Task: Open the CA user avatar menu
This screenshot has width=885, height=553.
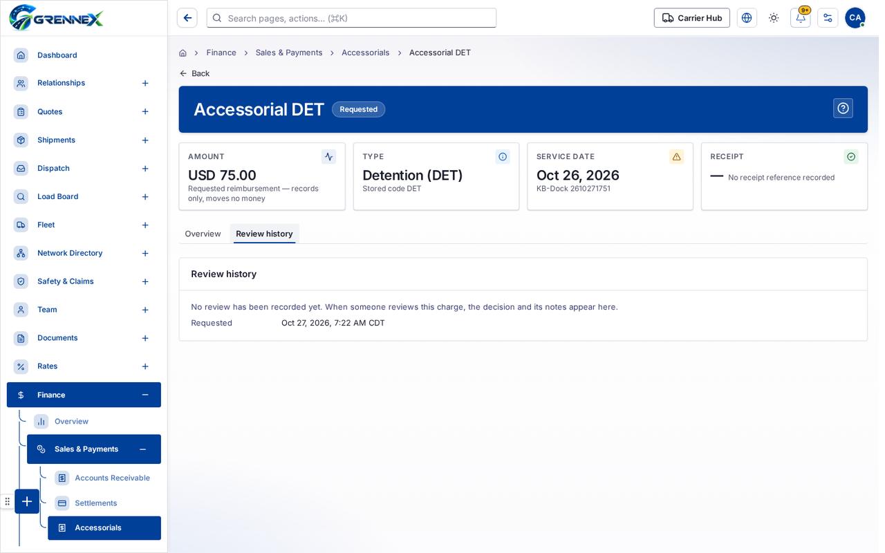Action: (x=855, y=18)
